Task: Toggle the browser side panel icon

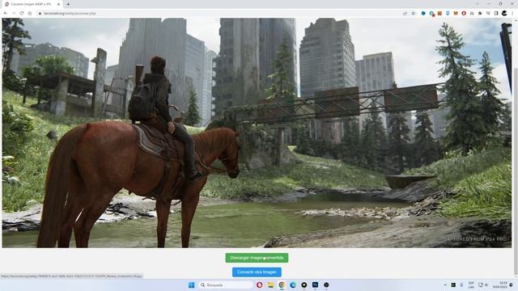Action: [x=496, y=13]
